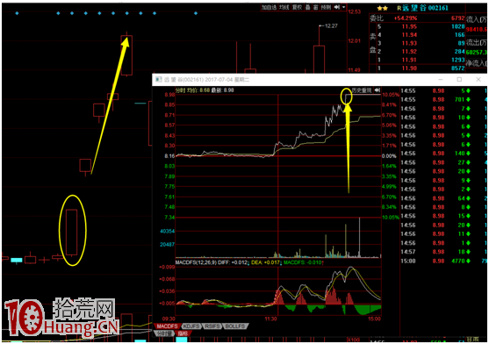The image size is (489, 344).
Task: Select the KDJFS indicator tab
Action: point(191,326)
